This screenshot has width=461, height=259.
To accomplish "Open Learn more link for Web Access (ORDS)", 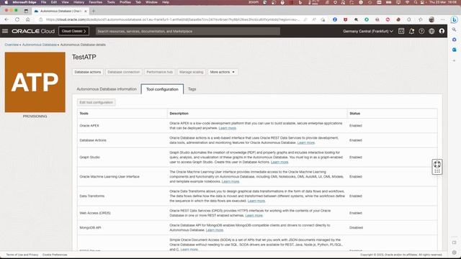I will (x=254, y=215).
